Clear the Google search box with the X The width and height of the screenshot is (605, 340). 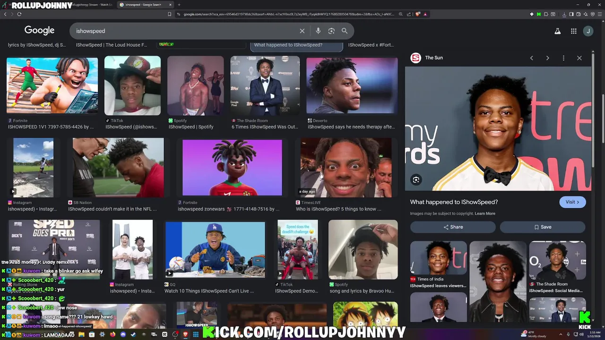[302, 31]
